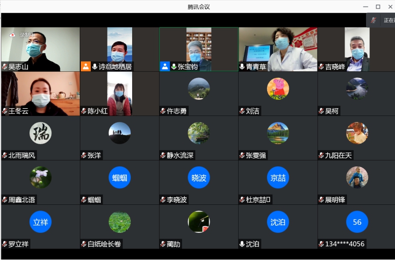Image resolution: width=395 pixels, height=260 pixels.
Task: Click the muted mic icon next to 陈小红
Action: coord(84,111)
